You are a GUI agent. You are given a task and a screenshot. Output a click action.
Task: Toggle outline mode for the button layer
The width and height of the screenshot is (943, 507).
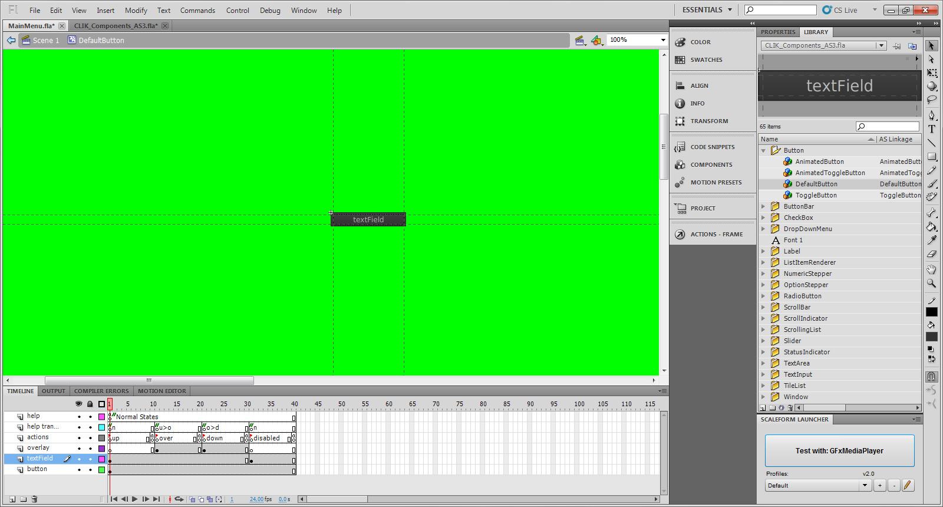[101, 470]
